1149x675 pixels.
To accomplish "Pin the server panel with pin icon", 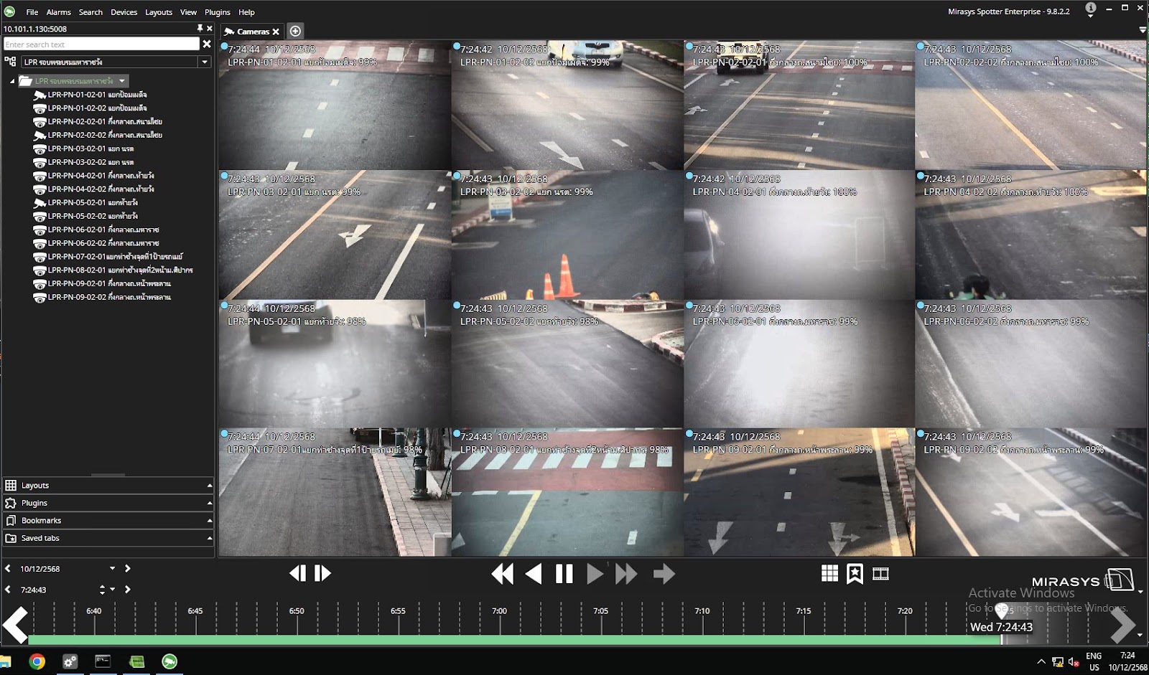I will pos(200,29).
